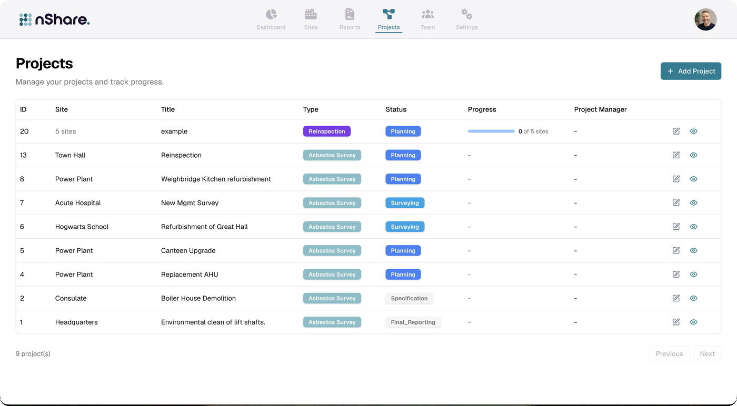View Refurbishment of Great Hall project
The height and width of the screenshot is (406, 737).
[693, 227]
